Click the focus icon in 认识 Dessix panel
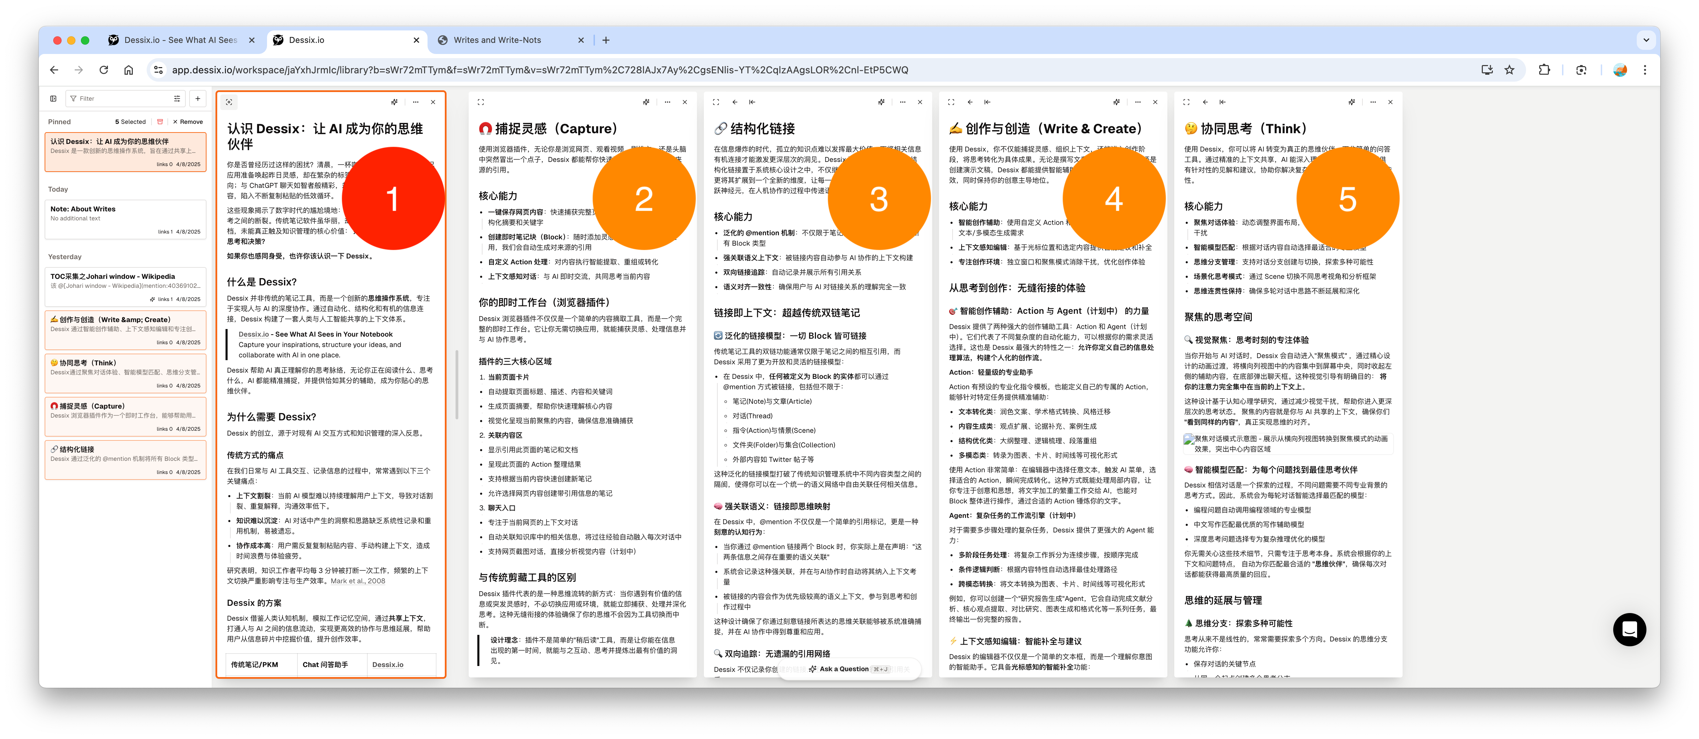 (229, 102)
